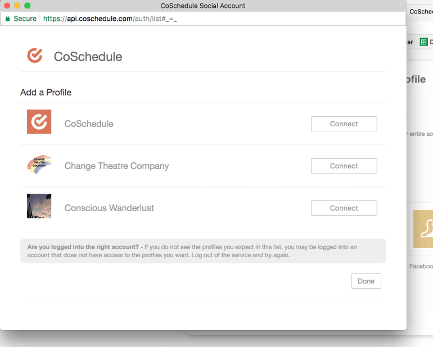
Task: Click the gold social profile icon in background
Action: [423, 229]
